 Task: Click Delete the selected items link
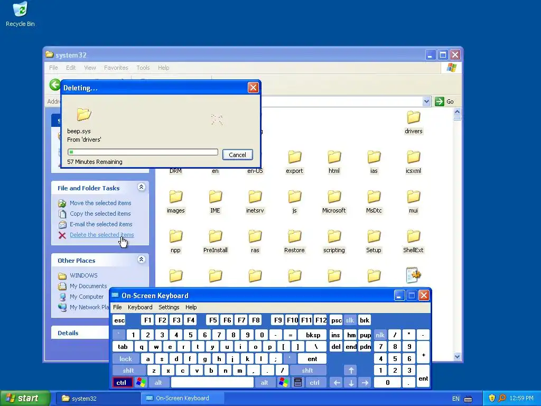click(102, 235)
